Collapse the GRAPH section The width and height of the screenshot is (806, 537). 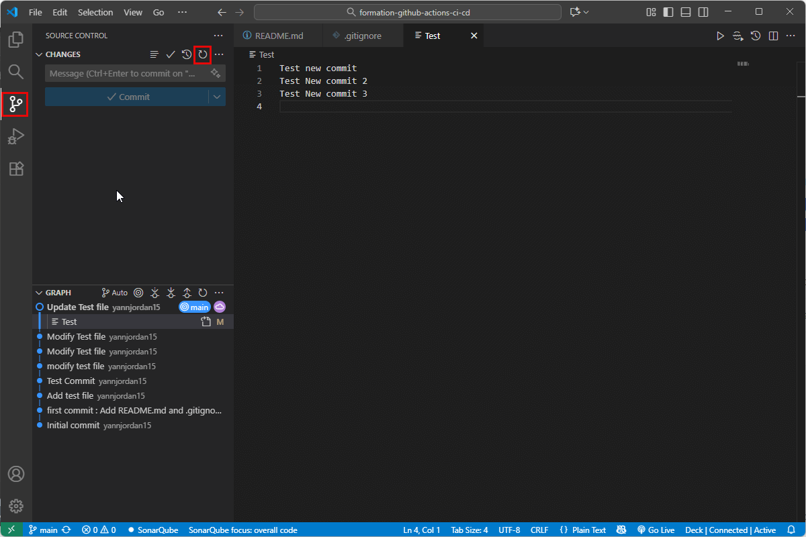39,292
